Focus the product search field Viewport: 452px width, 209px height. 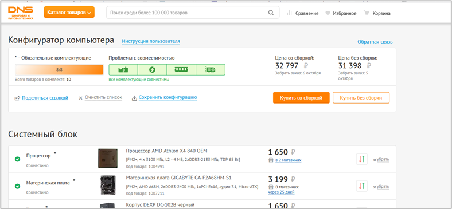click(193, 13)
